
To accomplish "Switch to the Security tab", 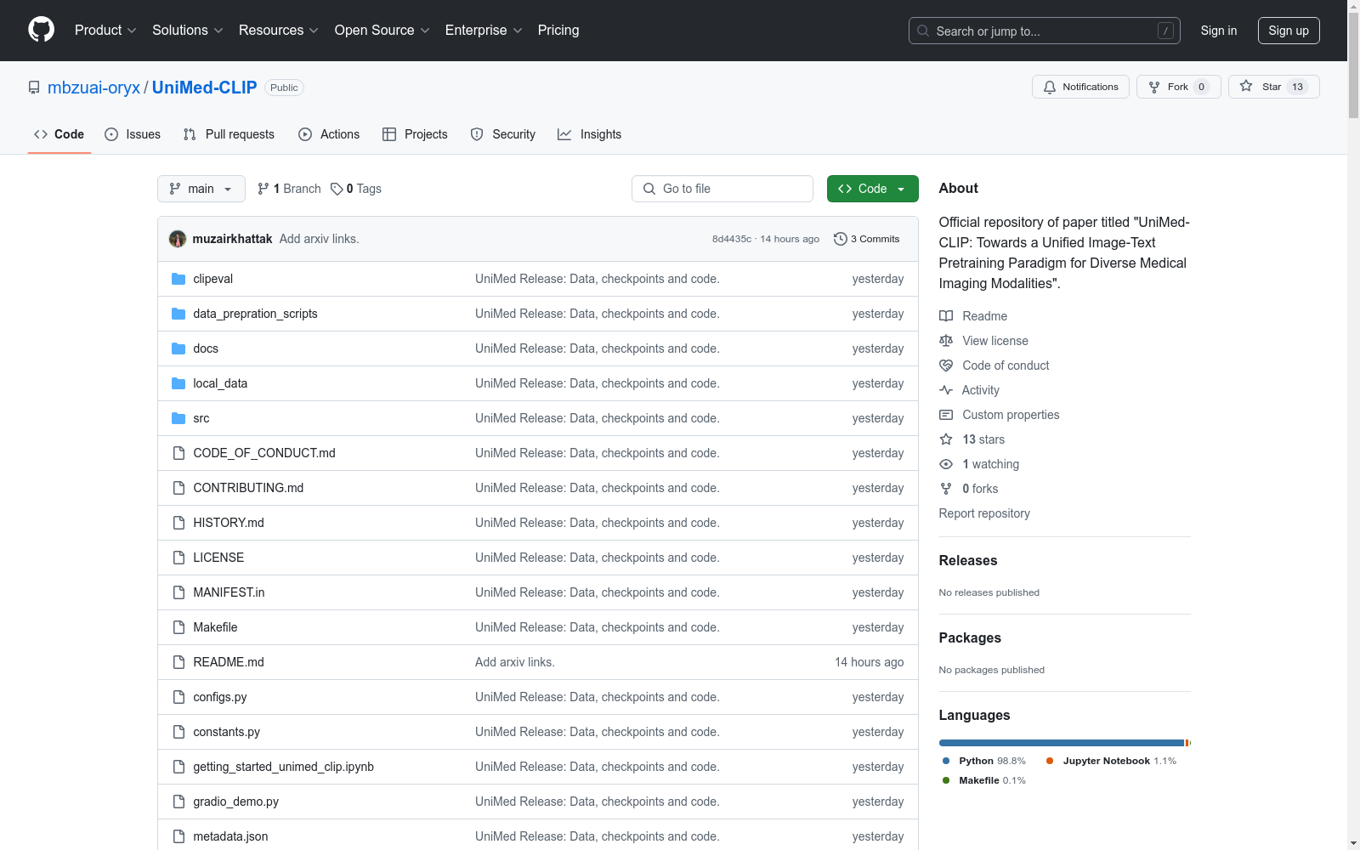I will click(x=503, y=134).
